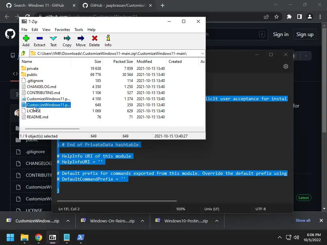The width and height of the screenshot is (327, 245).
Task: Click the 100% zoom status in editor
Action: pos(181,209)
